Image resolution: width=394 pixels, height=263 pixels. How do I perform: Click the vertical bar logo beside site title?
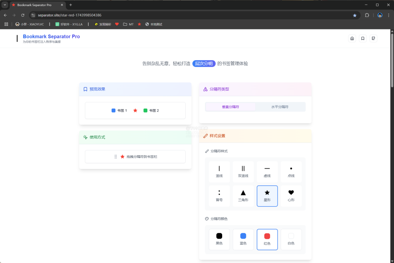tap(17, 38)
